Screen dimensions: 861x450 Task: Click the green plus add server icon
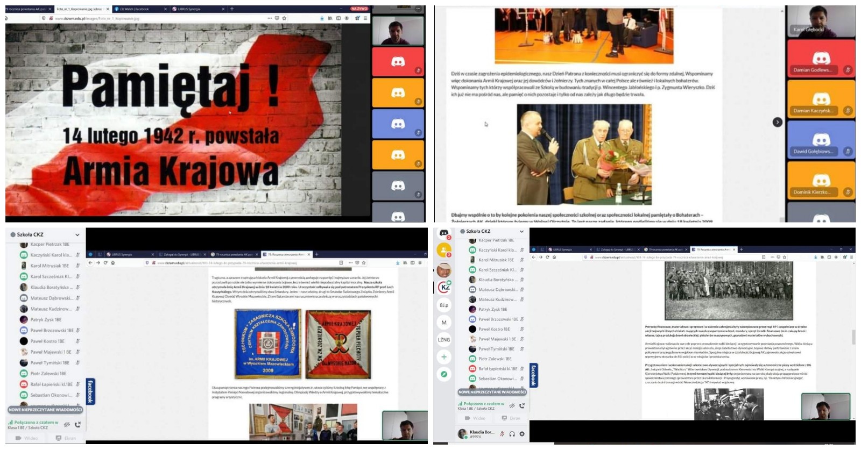pos(444,356)
